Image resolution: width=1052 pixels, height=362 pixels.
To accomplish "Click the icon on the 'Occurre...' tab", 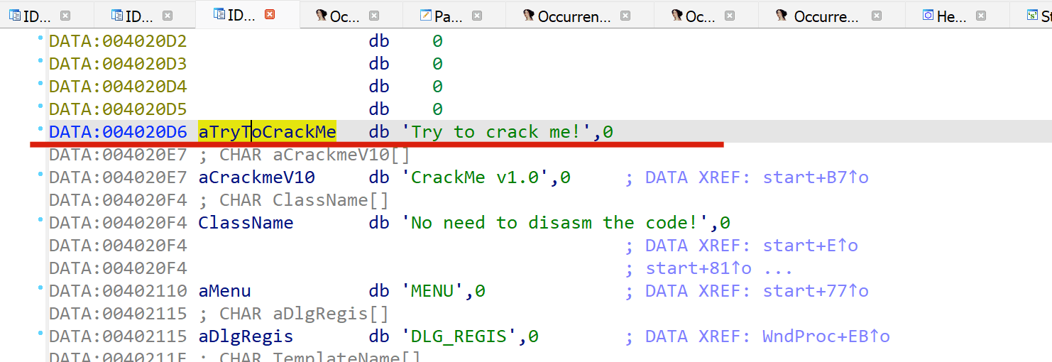I will (782, 16).
